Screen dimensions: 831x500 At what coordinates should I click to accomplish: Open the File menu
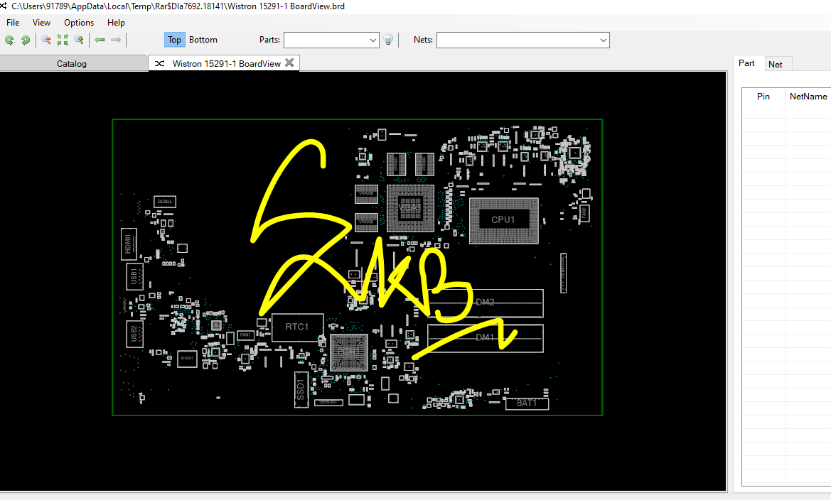pos(13,23)
